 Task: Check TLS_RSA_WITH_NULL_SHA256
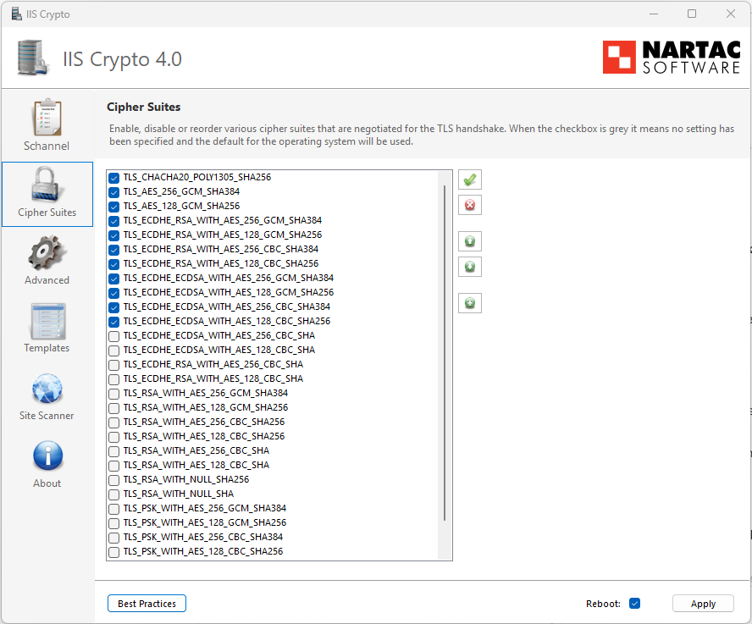coord(113,480)
